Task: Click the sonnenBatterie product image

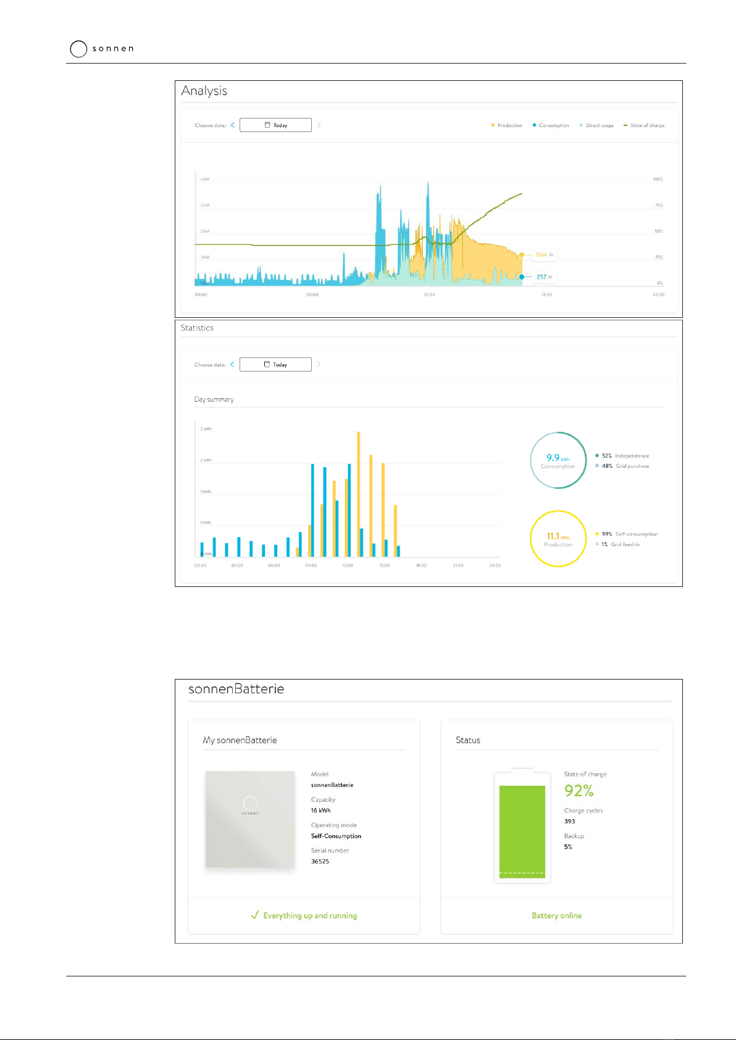Action: point(250,819)
